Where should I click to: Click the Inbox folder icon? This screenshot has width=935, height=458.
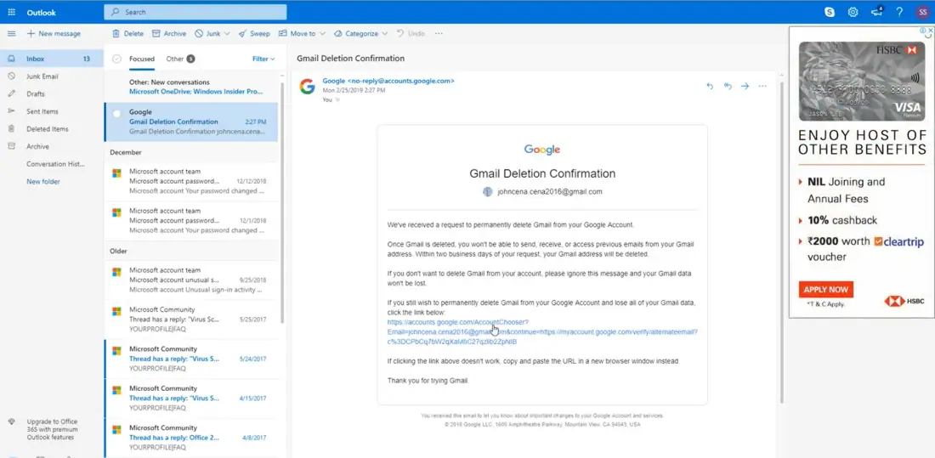coord(11,59)
